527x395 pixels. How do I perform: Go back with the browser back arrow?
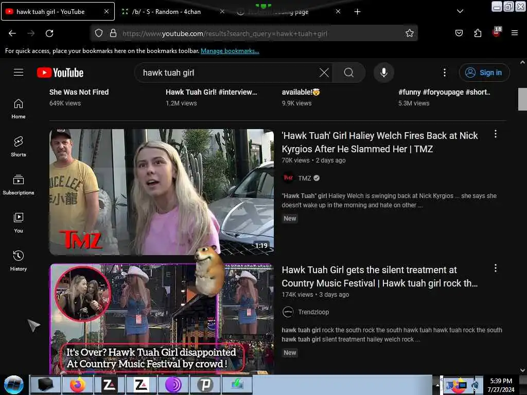point(12,33)
